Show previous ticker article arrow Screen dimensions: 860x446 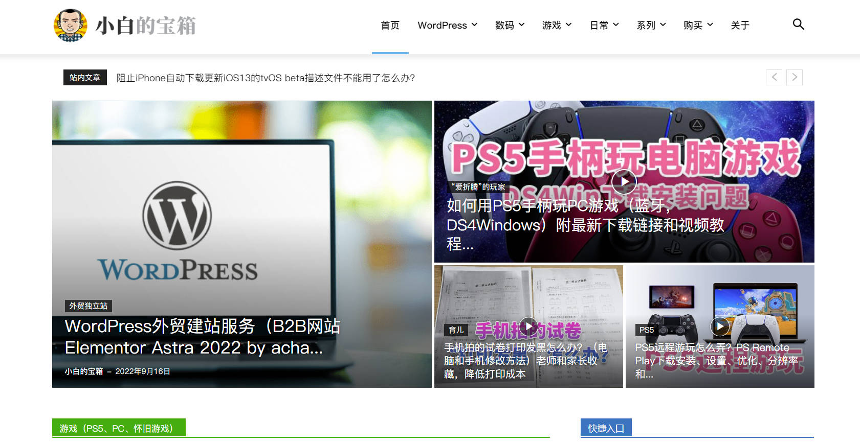point(774,77)
